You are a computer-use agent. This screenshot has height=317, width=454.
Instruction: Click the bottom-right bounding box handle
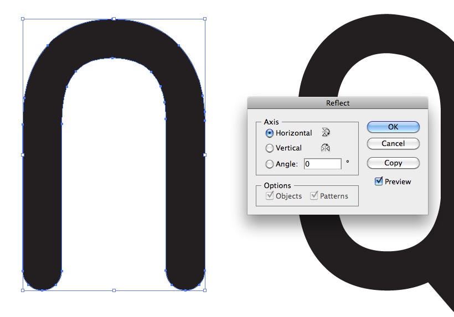205,290
